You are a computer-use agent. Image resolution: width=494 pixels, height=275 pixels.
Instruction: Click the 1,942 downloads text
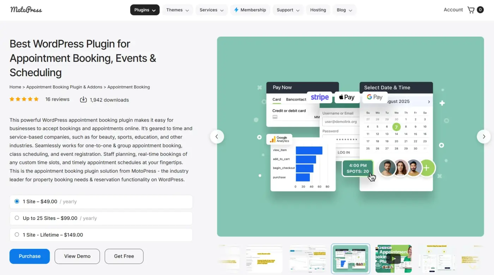tap(109, 100)
